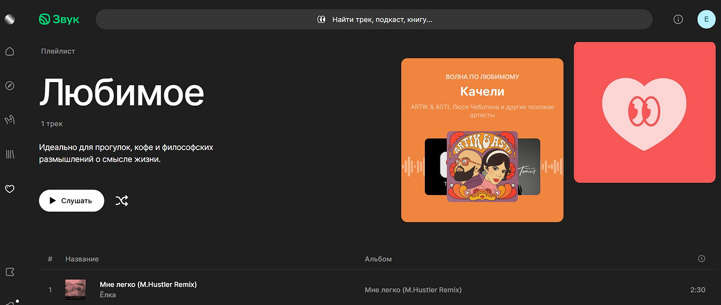Open artist Ёлка under the track
The width and height of the screenshot is (721, 305).
pos(107,295)
